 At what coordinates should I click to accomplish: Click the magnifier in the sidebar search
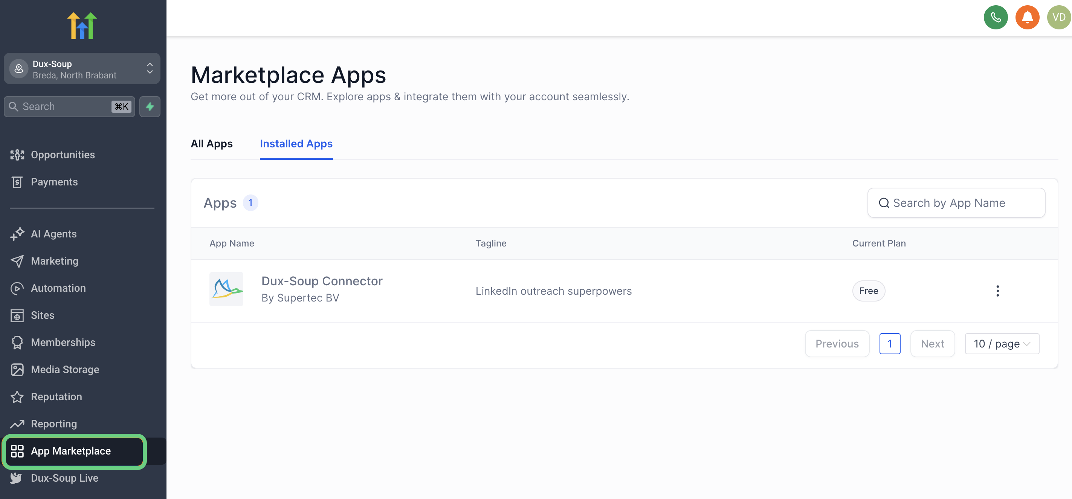[13, 107]
